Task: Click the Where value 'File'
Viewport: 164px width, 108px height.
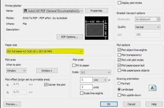Action: (x=25, y=24)
